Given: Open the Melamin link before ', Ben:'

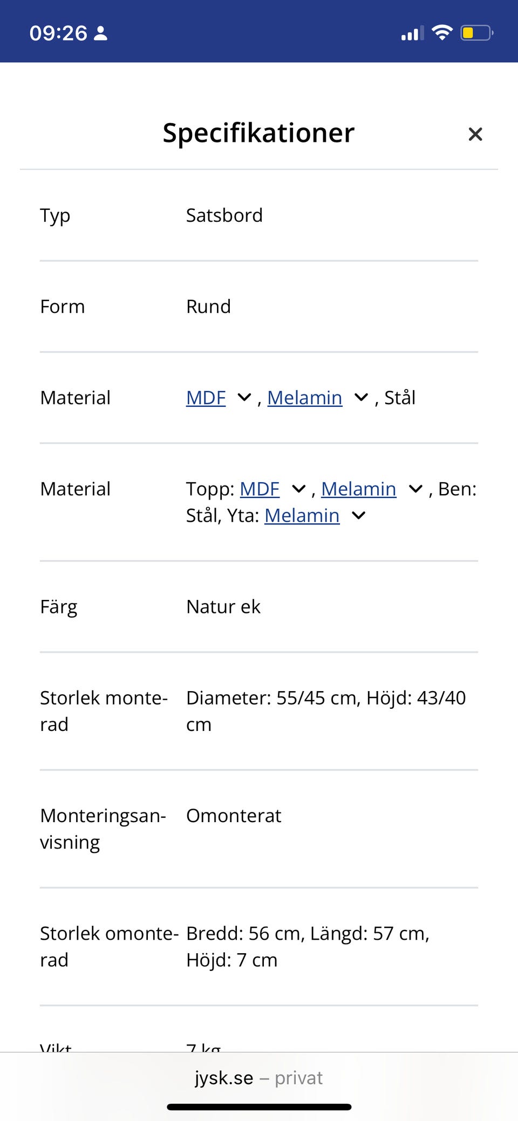Looking at the screenshot, I should [358, 489].
